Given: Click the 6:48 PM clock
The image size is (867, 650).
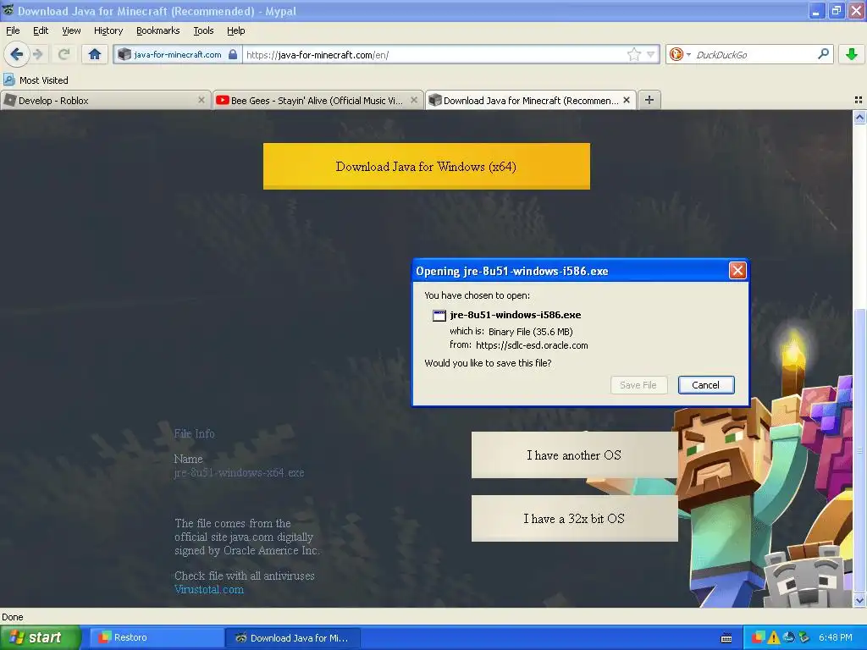Looking at the screenshot, I should [x=836, y=638].
